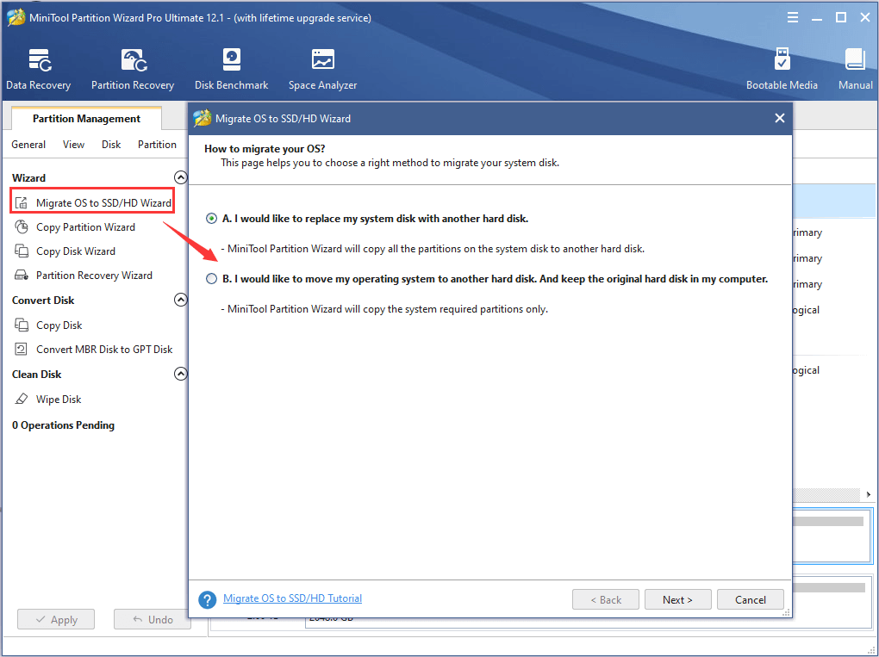The height and width of the screenshot is (657, 879).
Task: Click the Cancel button in wizard
Action: pos(750,599)
